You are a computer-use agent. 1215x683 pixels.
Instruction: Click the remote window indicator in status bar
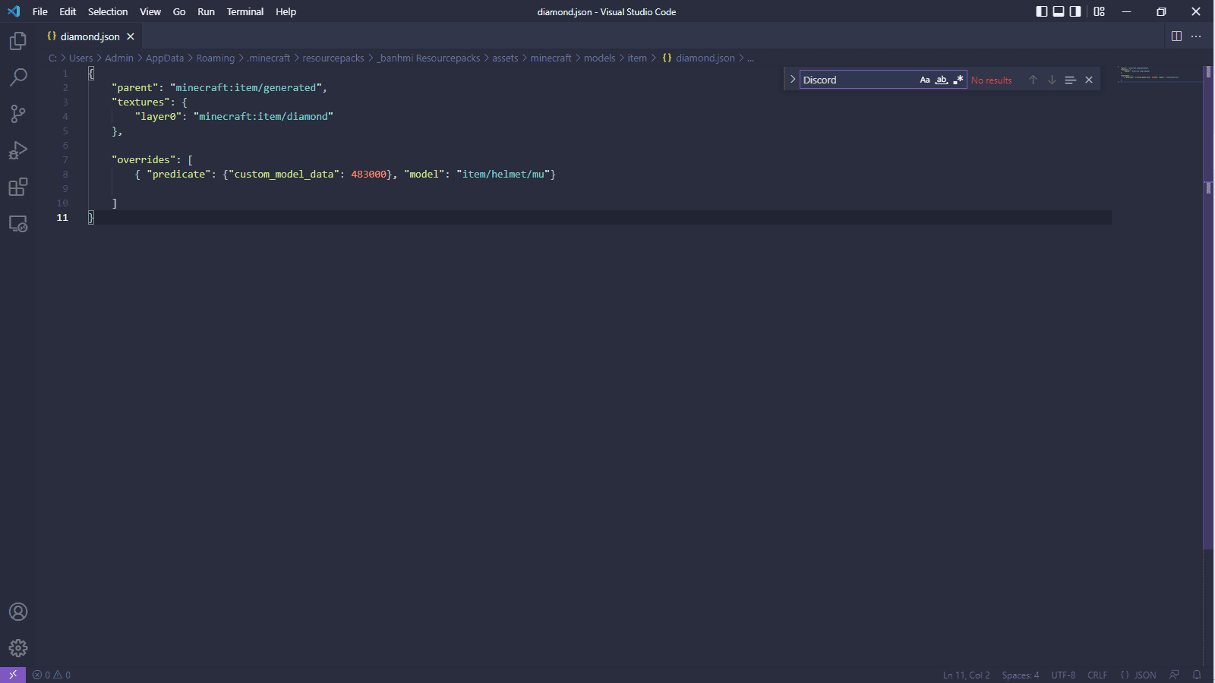point(13,675)
